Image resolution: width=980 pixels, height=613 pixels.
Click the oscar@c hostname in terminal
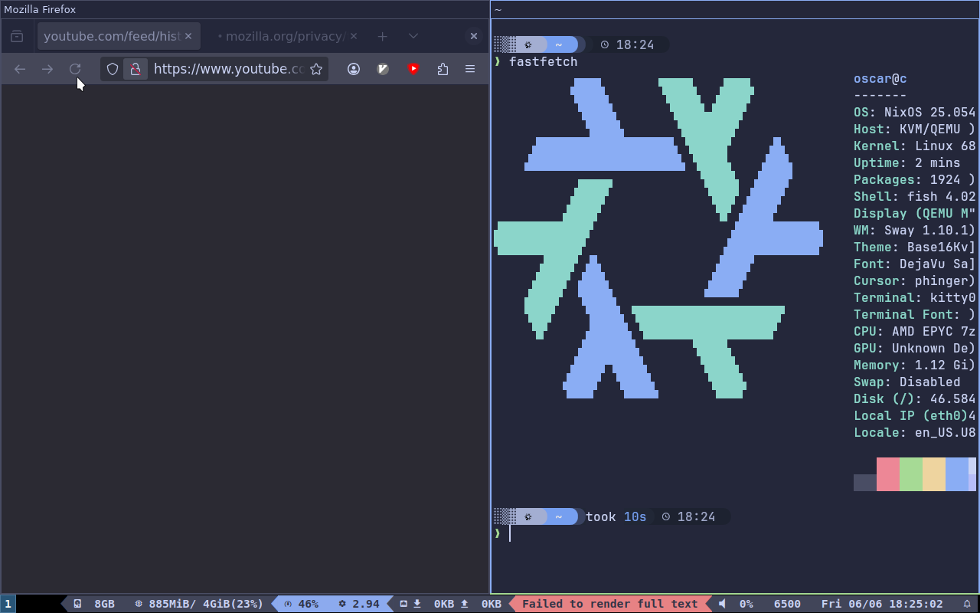[880, 78]
